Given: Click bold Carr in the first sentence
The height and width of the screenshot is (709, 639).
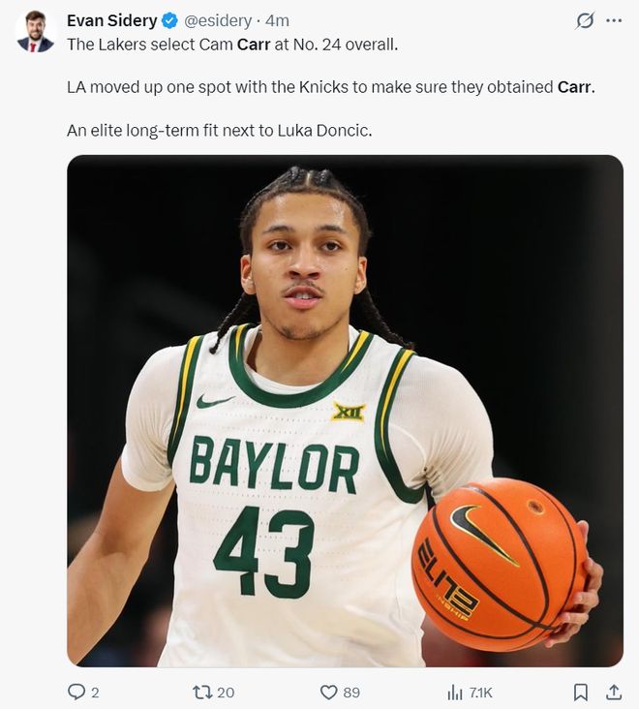Looking at the screenshot, I should 254,45.
